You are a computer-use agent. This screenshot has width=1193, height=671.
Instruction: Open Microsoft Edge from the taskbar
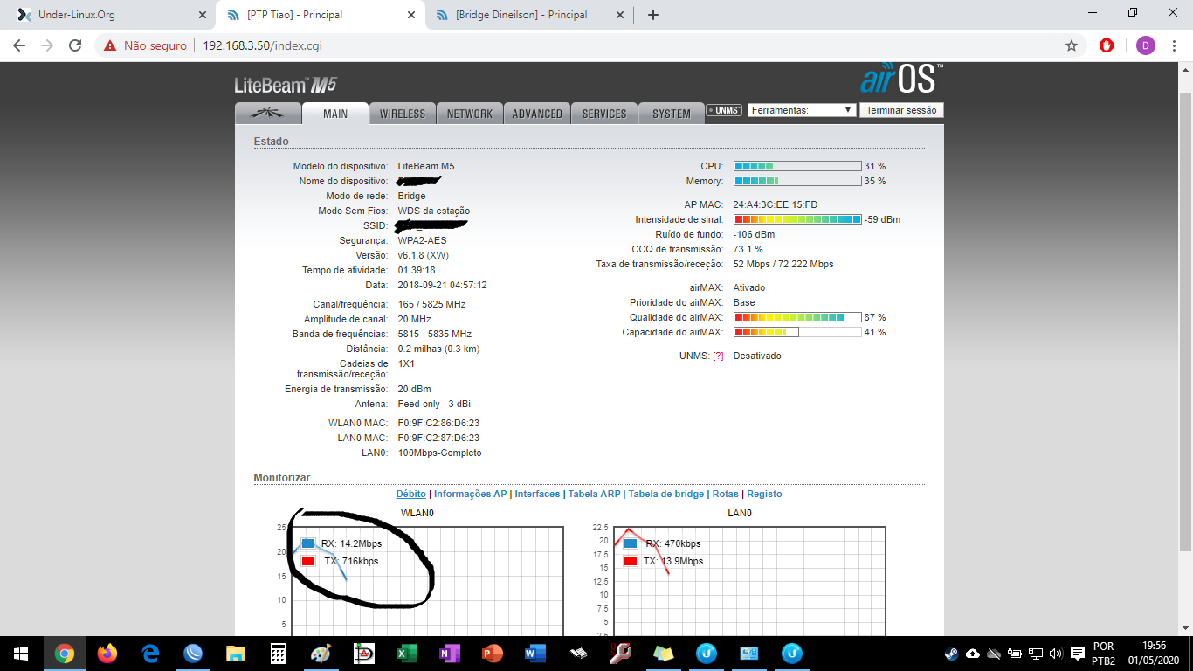pyautogui.click(x=150, y=654)
